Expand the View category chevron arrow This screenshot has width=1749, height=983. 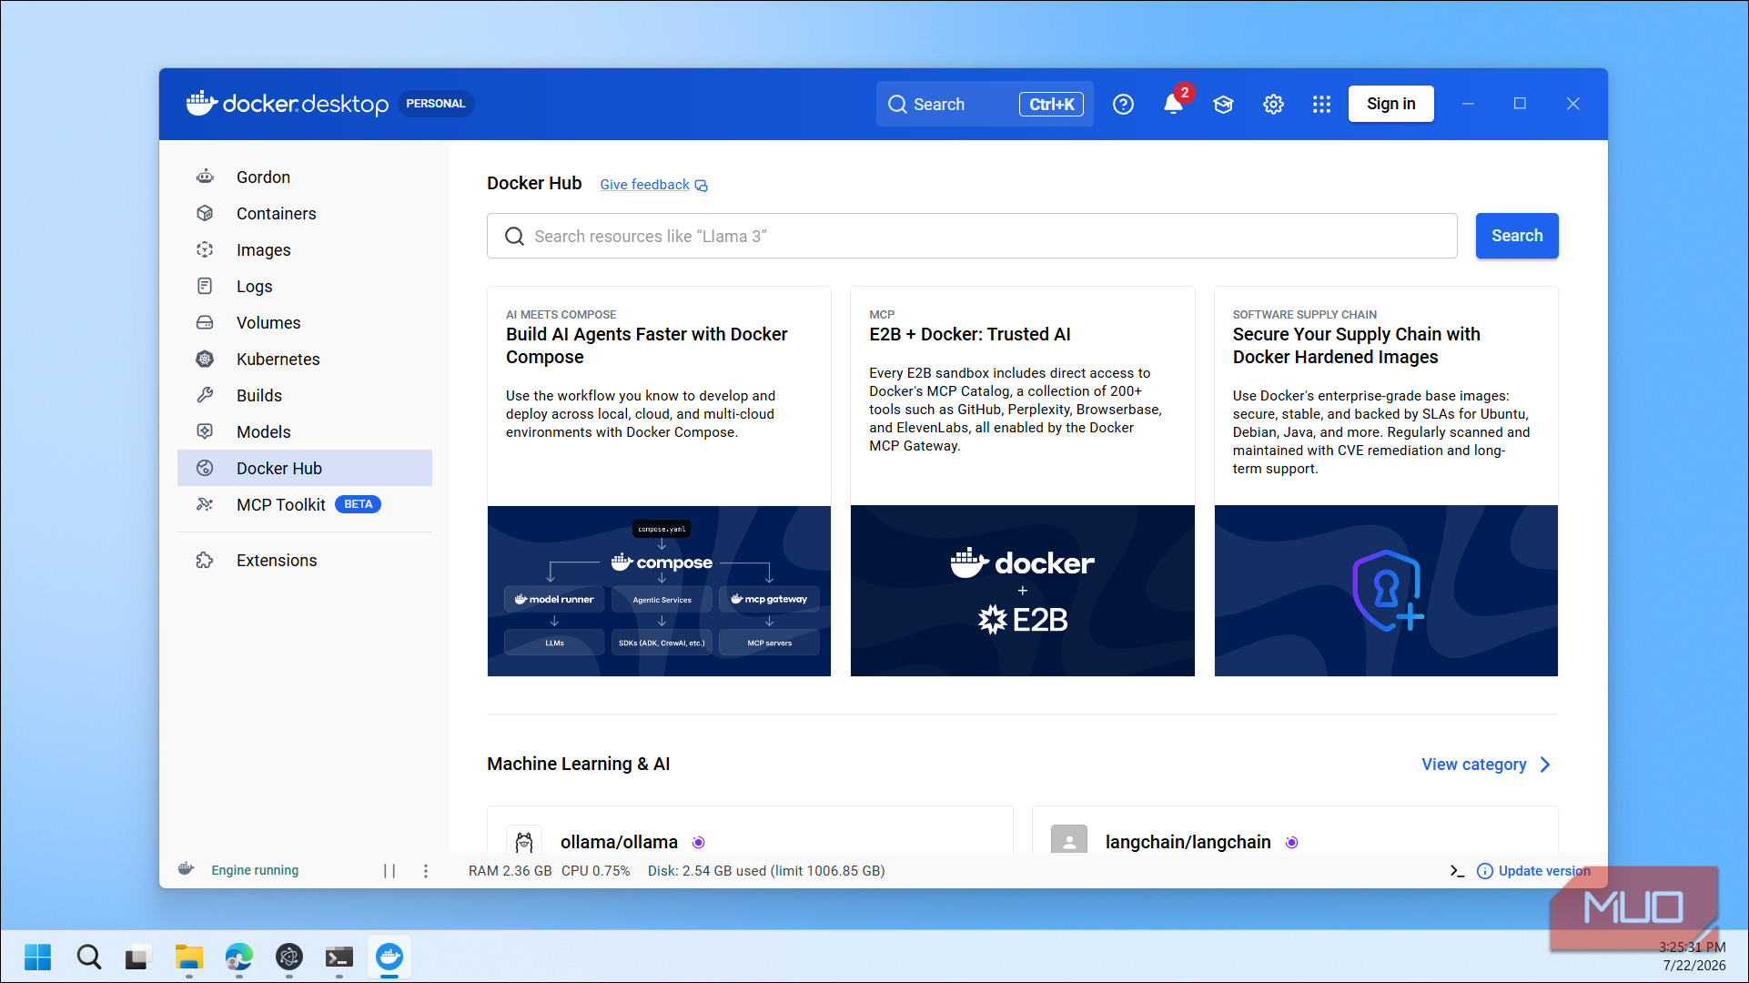point(1545,765)
